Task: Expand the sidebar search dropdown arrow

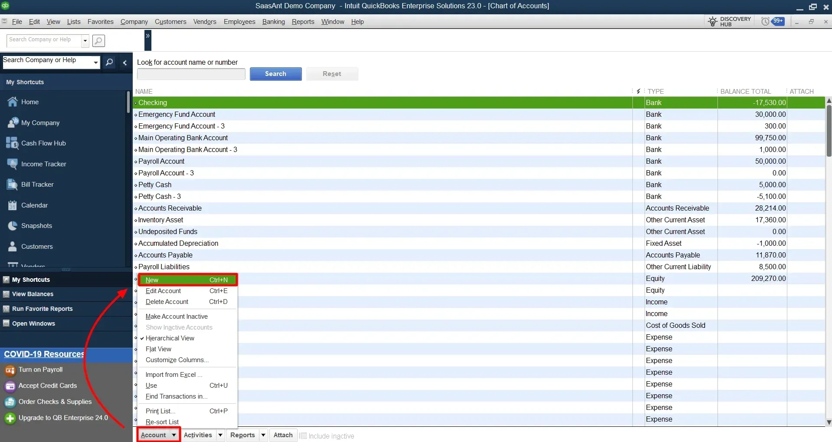Action: click(96, 62)
